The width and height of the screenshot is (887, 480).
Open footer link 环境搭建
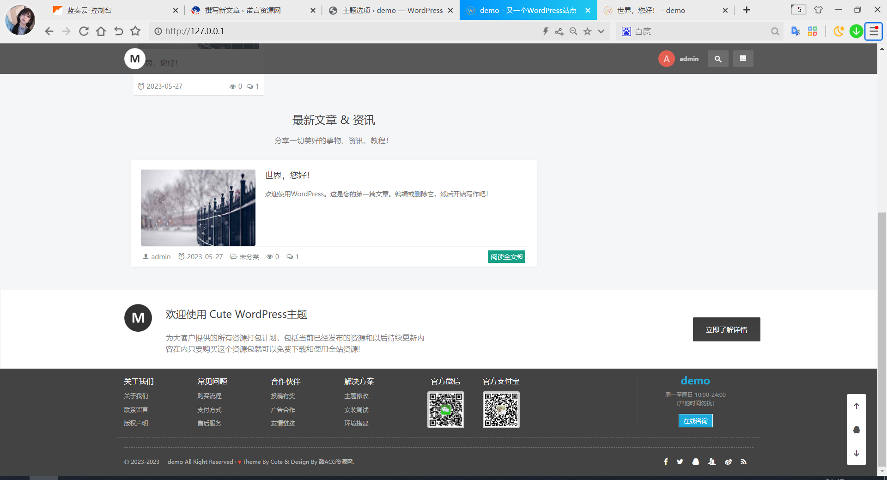[x=356, y=423]
